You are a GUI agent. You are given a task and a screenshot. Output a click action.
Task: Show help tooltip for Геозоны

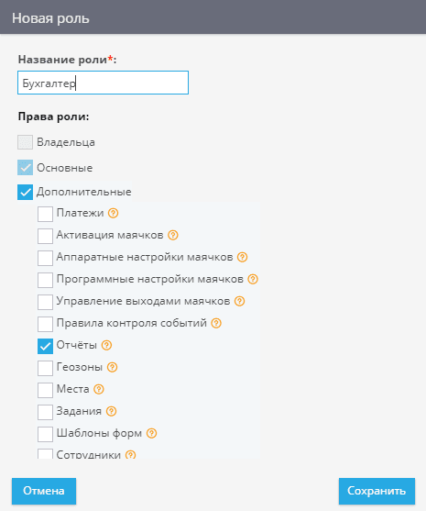point(113,367)
